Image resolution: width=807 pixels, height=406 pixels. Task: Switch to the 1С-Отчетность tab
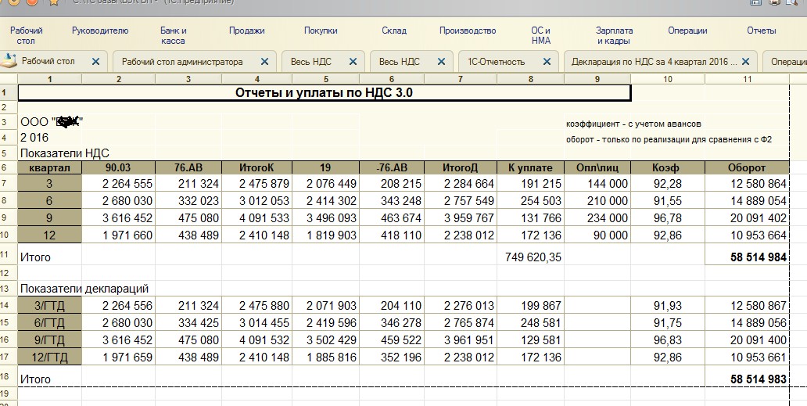pos(497,62)
